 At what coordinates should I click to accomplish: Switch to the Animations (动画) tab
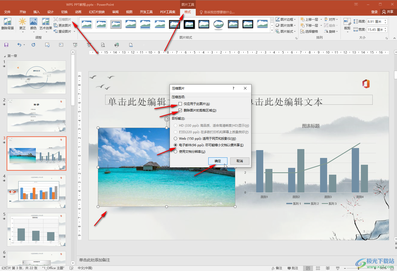[x=78, y=12]
